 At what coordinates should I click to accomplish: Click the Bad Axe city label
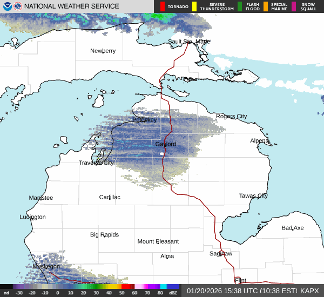coord(292,228)
